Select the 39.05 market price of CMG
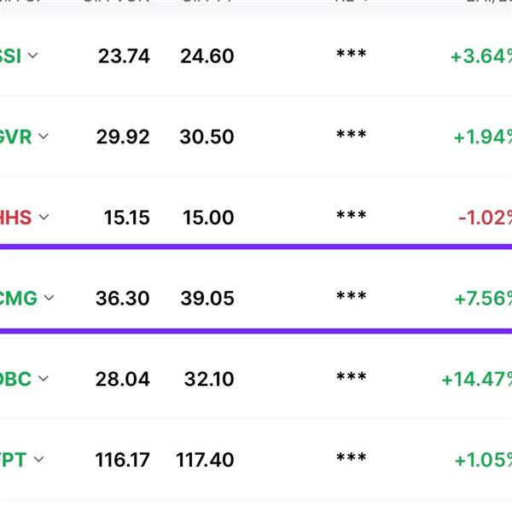The height and width of the screenshot is (512, 512). 207,299
